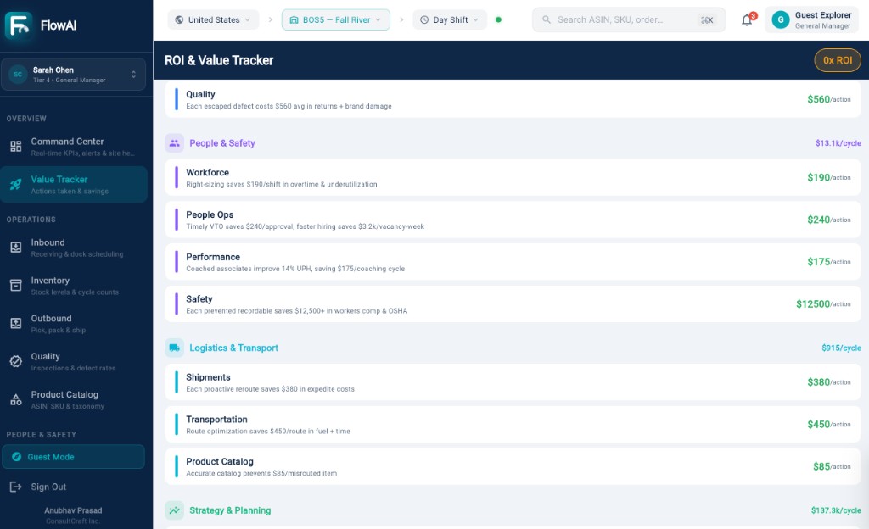Go to the Command Center menu item

[x=74, y=147]
